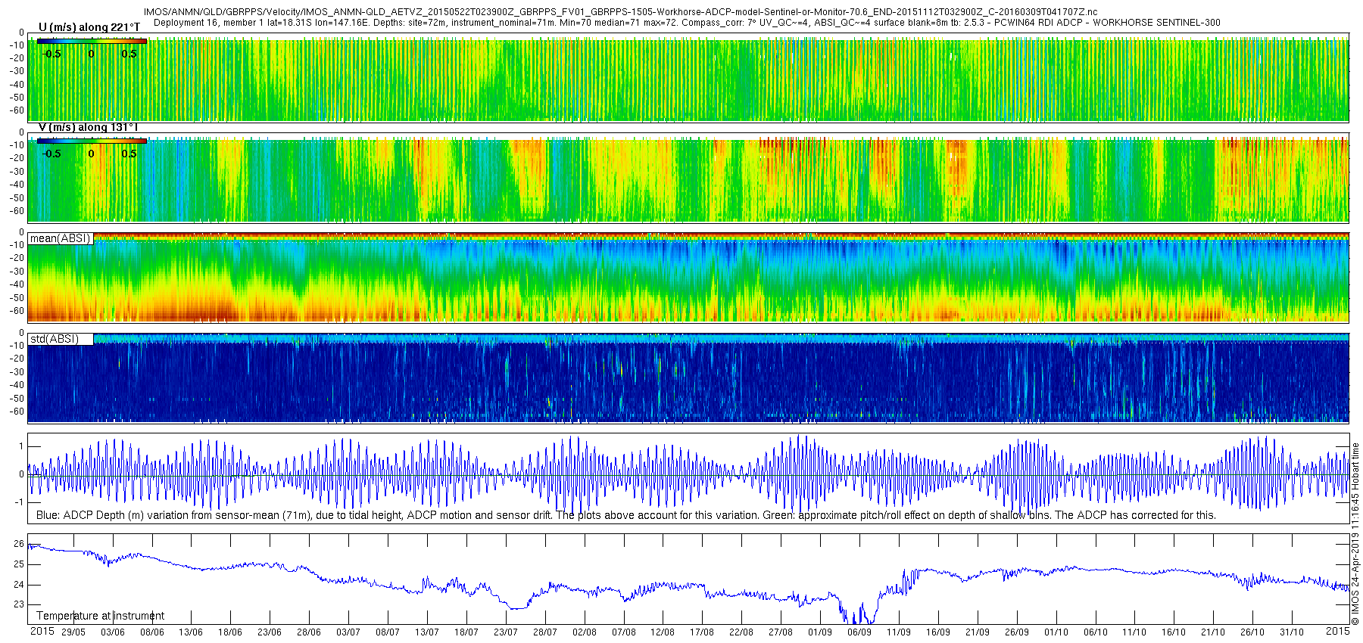This screenshot has width=1363, height=643.
Task: Click the '21/09' date tick label
Action: (x=978, y=632)
